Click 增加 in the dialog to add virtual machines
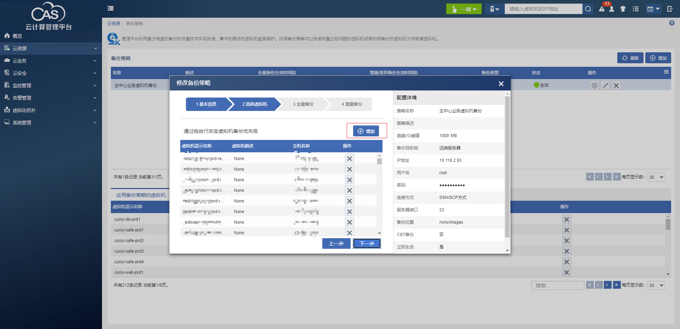This screenshot has height=329, width=680. point(366,131)
